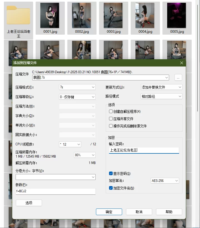This screenshot has width=200, height=228.
Task: Open the 压缩等级 dropdown
Action: point(77,97)
